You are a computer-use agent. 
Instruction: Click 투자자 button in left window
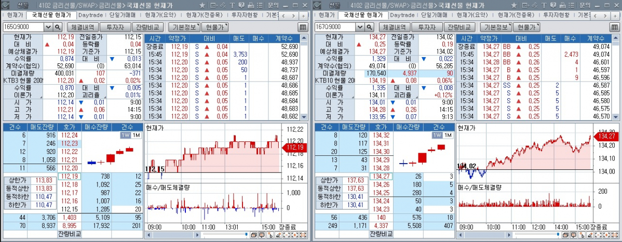pyautogui.click(x=116, y=27)
